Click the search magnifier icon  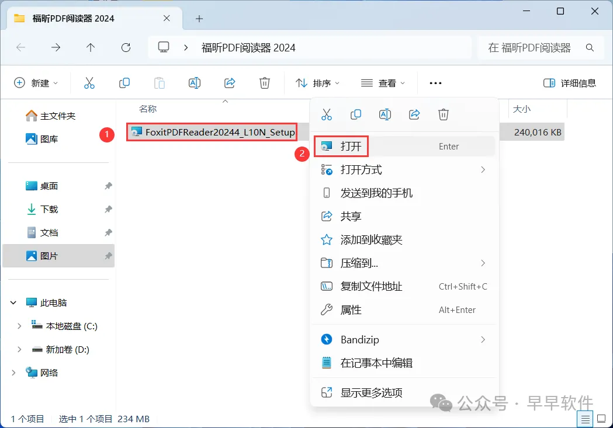pyautogui.click(x=590, y=48)
